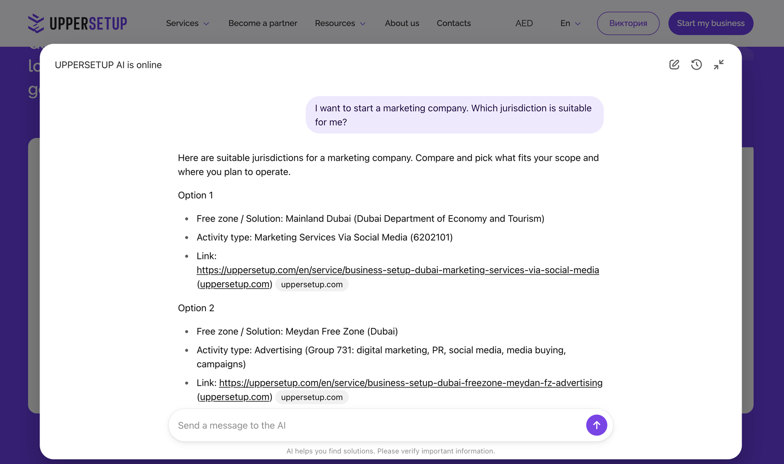Click uppersetup.com source chip under Option 2
The height and width of the screenshot is (464, 784).
(312, 397)
